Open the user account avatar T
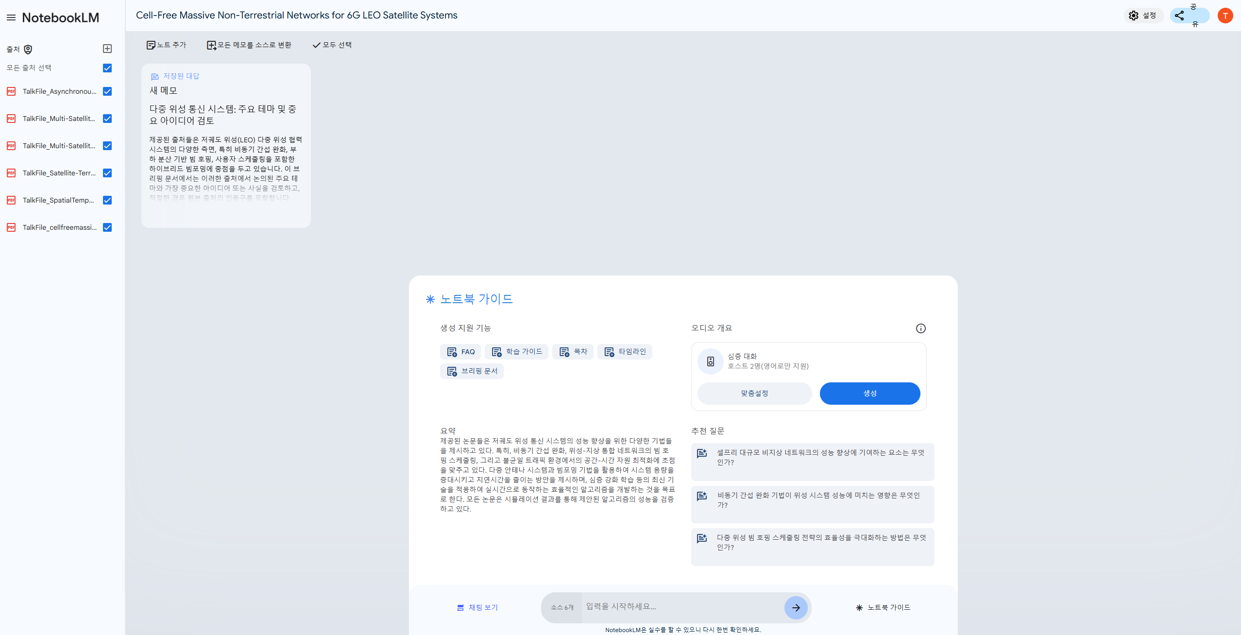The width and height of the screenshot is (1241, 635). [x=1225, y=16]
